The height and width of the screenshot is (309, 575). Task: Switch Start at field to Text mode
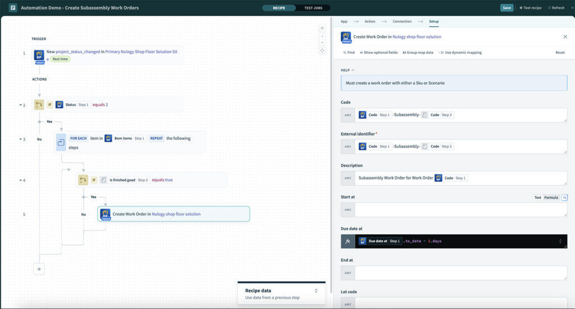(537, 197)
